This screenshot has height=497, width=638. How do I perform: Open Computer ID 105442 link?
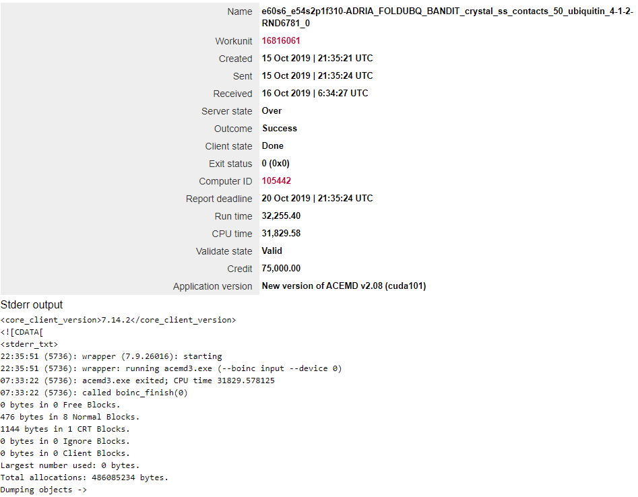tap(276, 180)
